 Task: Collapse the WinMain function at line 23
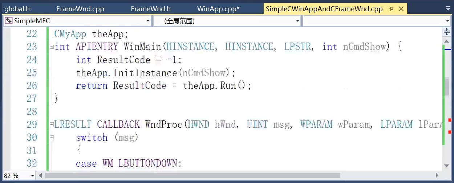pyautogui.click(x=52, y=47)
